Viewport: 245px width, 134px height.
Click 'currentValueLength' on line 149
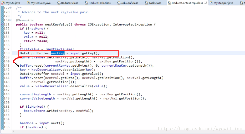pyautogui.click(x=37, y=98)
